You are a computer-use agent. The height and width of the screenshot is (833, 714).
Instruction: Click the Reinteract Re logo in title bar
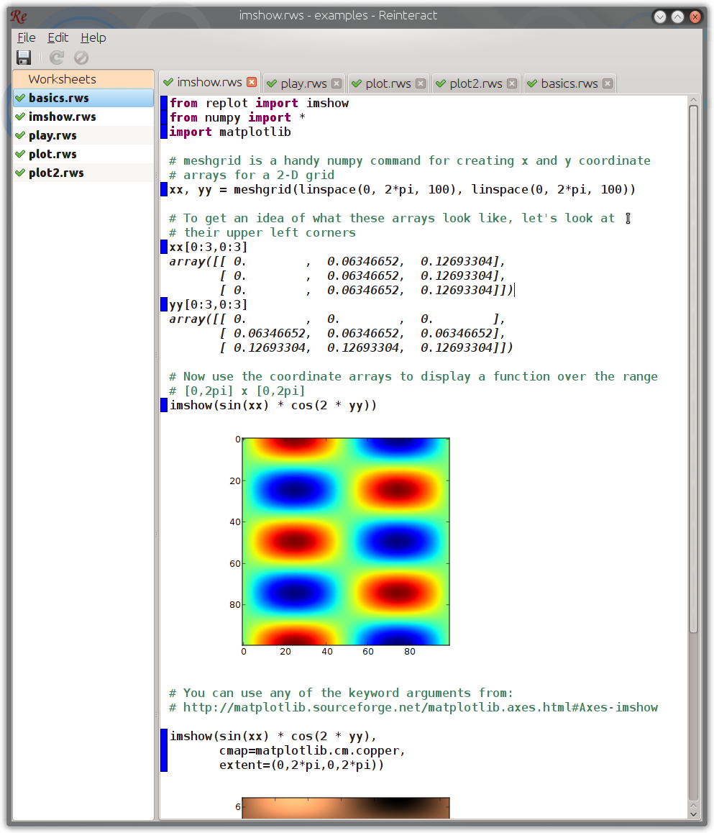point(19,17)
